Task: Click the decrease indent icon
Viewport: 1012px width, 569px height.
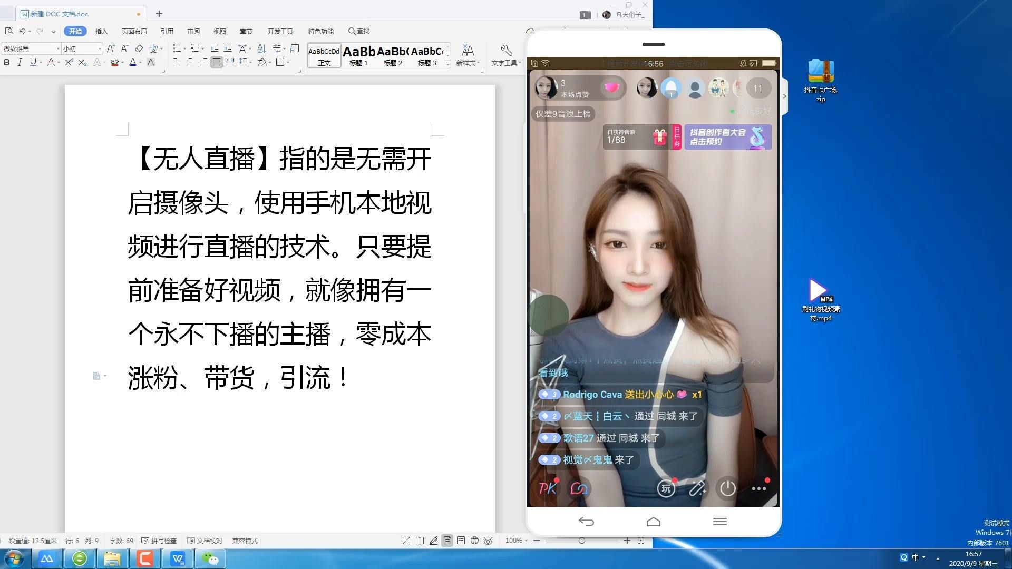Action: 214,48
